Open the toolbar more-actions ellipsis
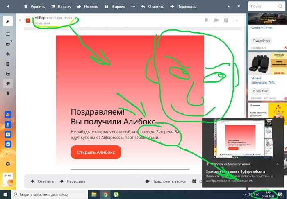287x199 pixels. [133, 7]
